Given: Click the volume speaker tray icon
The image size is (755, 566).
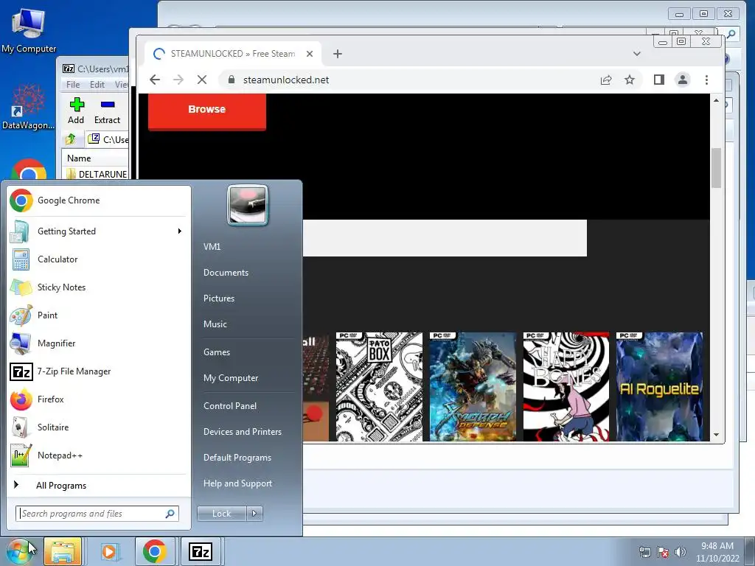Looking at the screenshot, I should tap(680, 552).
